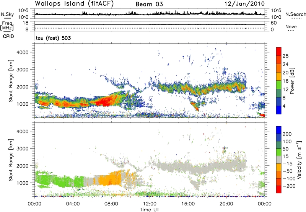This screenshot has height=212, width=306.
Task: Click the 'Slant Range [km]' label of the velocity panel
Action: coord(11,160)
